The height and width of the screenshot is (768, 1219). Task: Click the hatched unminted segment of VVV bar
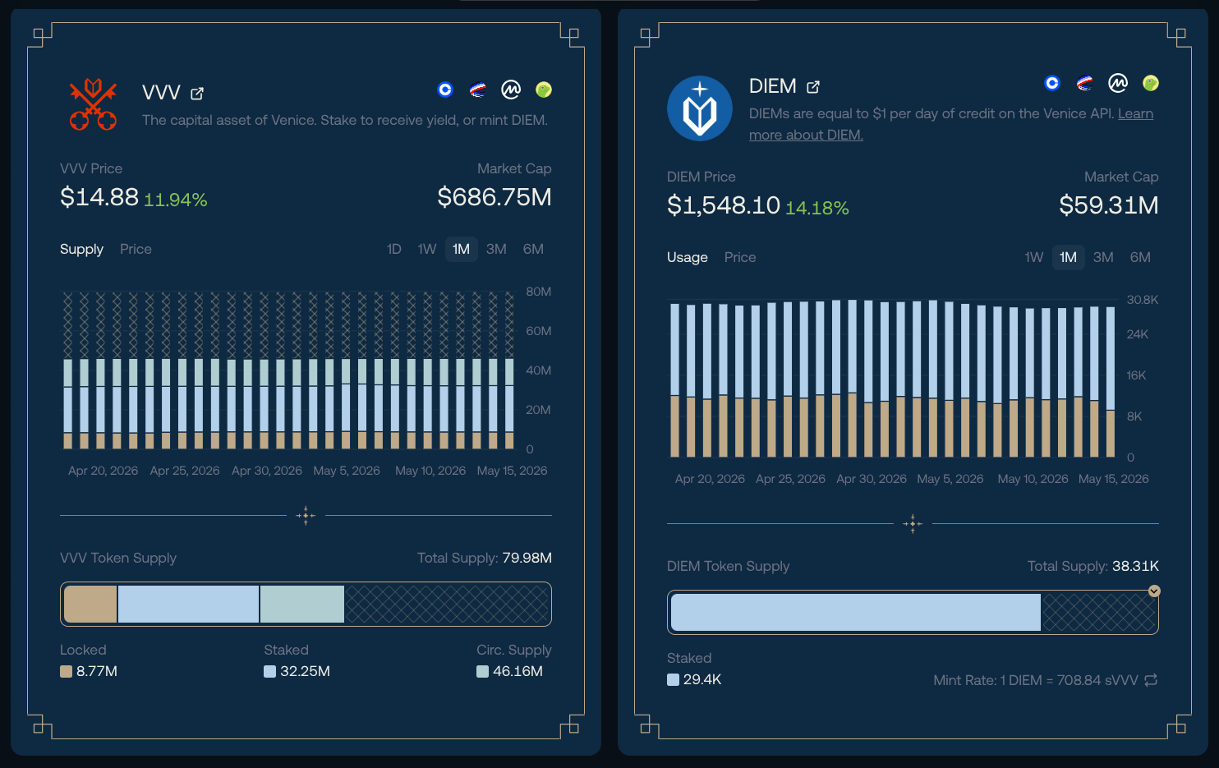(447, 604)
